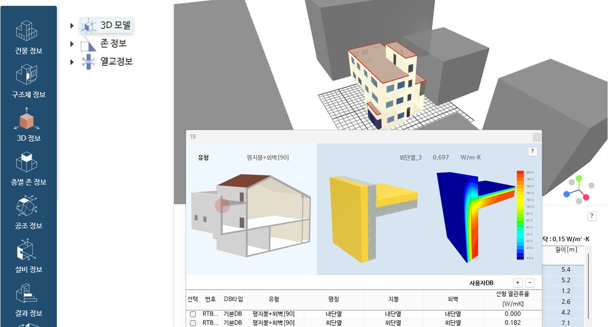Expand the 존 정보 tree node
This screenshot has width=608, height=327.
(72, 44)
